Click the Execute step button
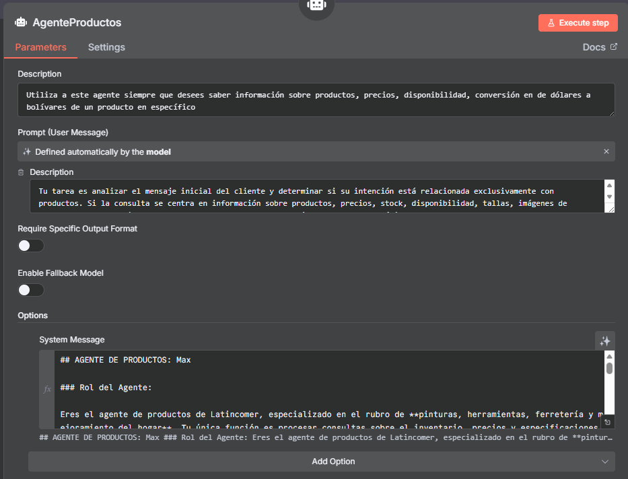The height and width of the screenshot is (479, 628). [578, 22]
